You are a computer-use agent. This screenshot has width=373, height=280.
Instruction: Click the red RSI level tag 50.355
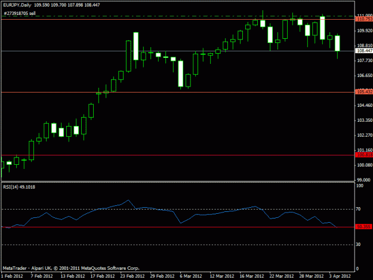pos(363,227)
